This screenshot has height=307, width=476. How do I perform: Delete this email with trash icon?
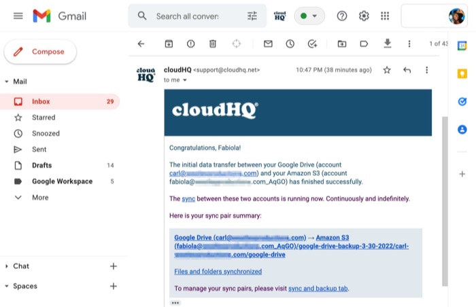[x=212, y=44]
